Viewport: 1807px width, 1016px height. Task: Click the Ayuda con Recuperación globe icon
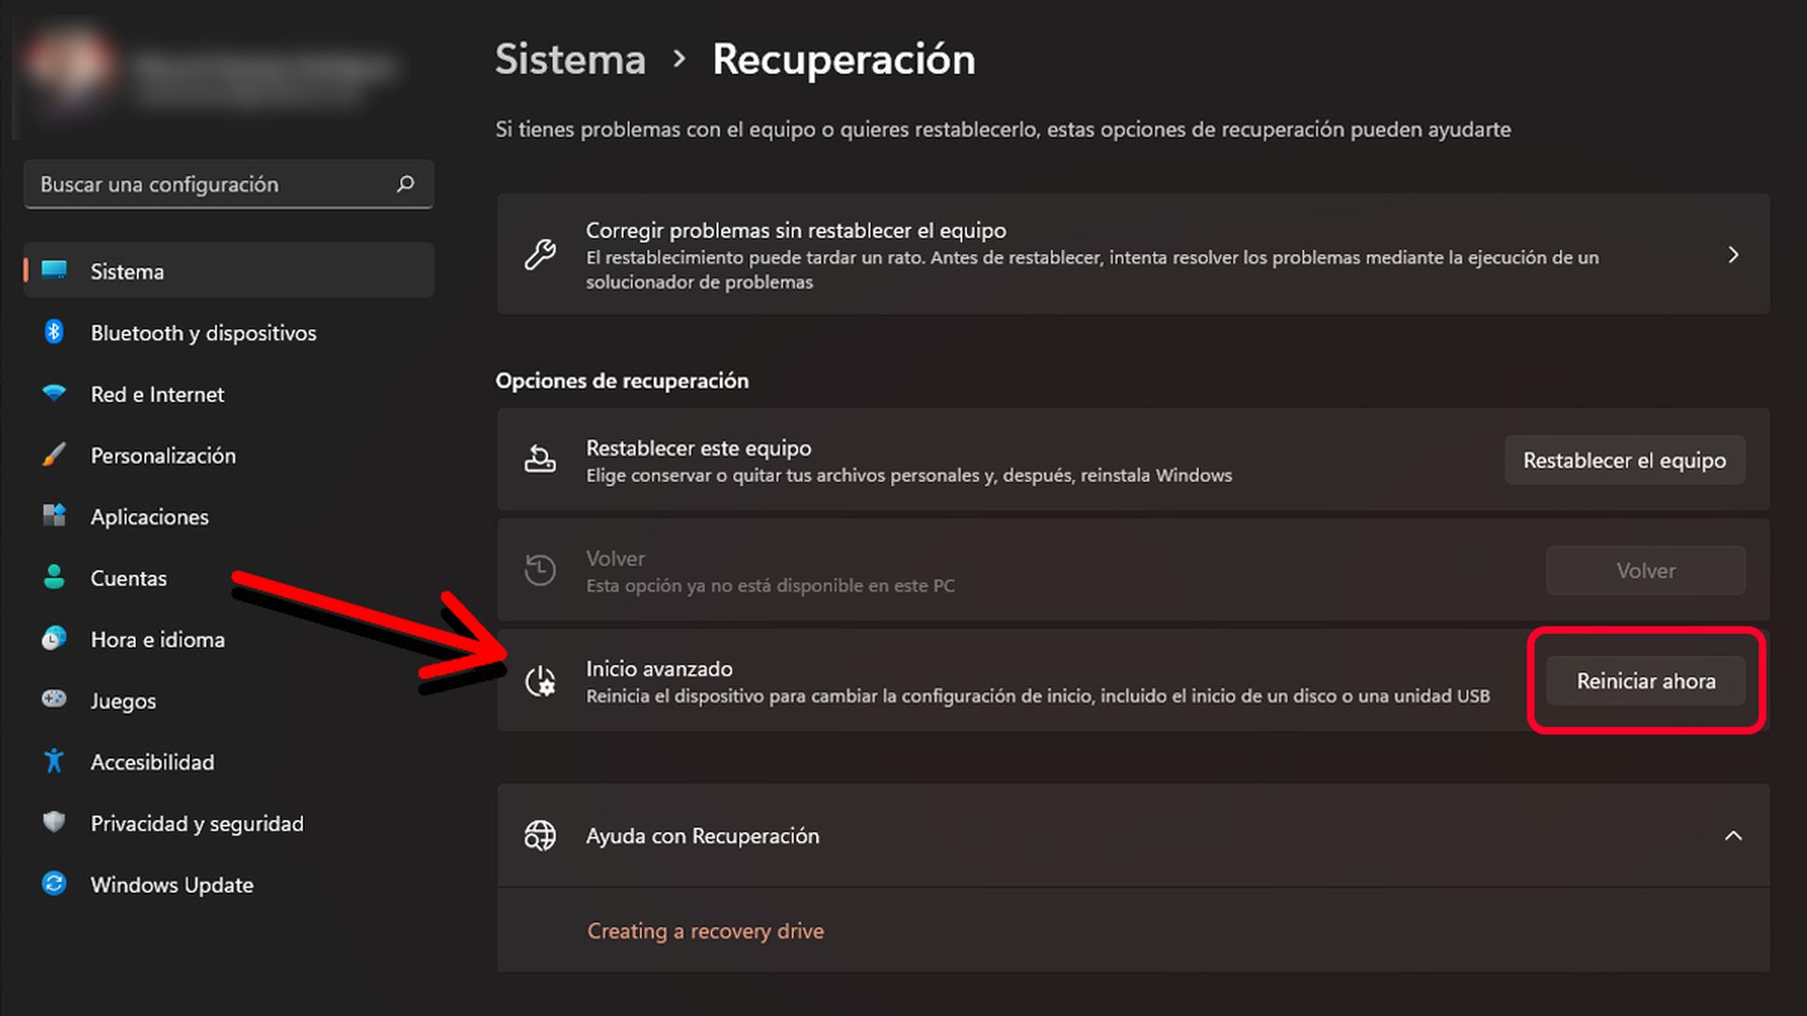[x=539, y=835]
